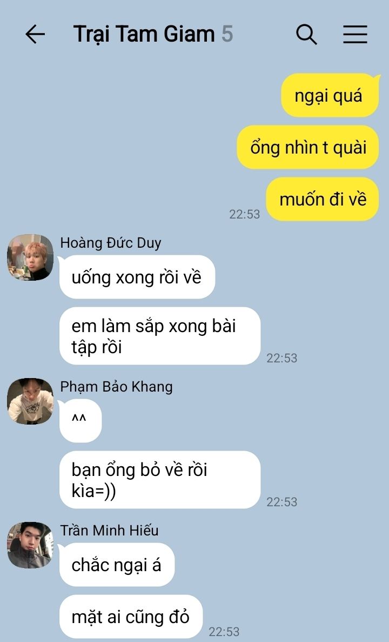Tap the Trần Minh Hiếu sender name
Screen dimensions: 389x642
click(x=109, y=531)
